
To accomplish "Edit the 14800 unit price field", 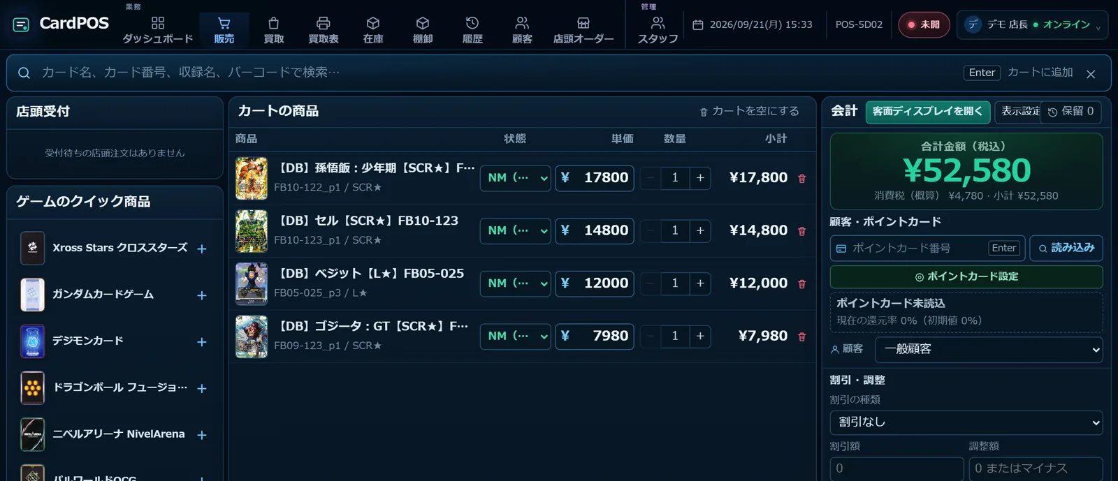I will click(x=595, y=230).
